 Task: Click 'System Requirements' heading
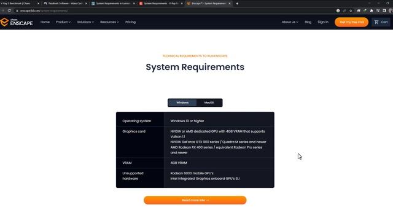pos(195,67)
